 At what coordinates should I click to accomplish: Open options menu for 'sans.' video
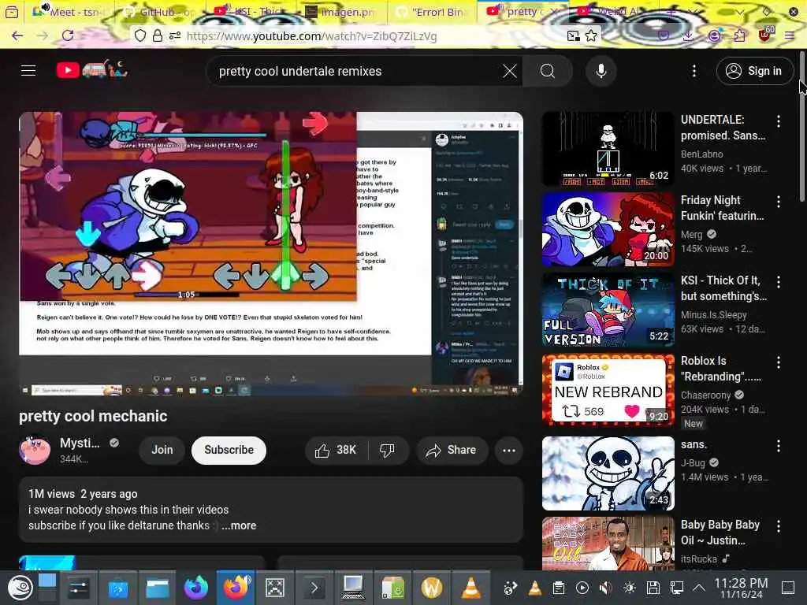point(778,446)
